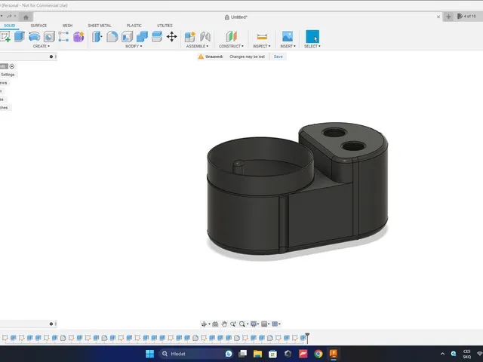The height and width of the screenshot is (362, 483).
Task: Expand the INSERT dropdown menu
Action: 288,46
